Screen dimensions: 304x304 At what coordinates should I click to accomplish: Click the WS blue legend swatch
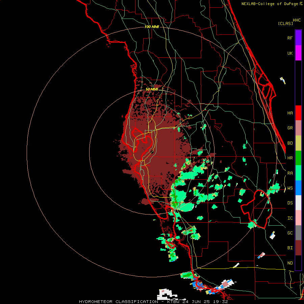pos(298,188)
